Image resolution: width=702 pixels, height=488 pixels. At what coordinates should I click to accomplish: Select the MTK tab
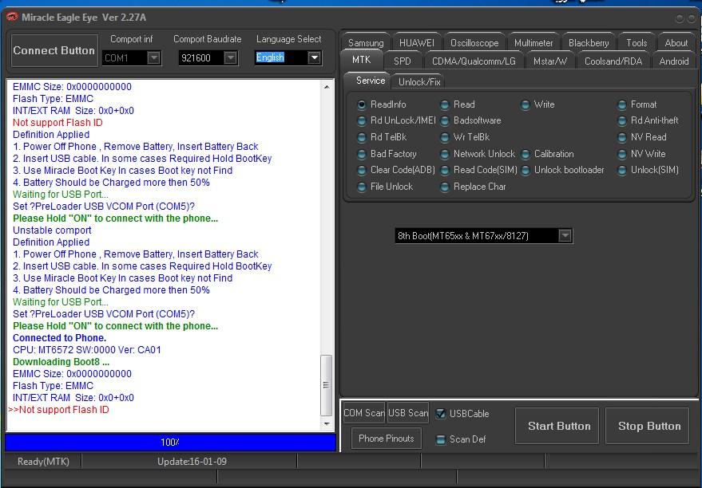361,60
